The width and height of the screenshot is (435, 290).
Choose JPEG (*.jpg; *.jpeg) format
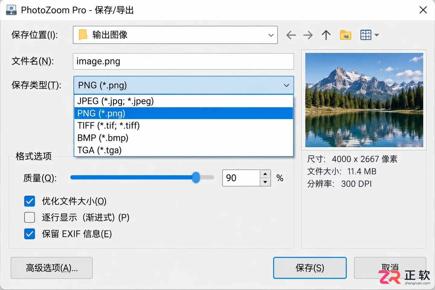click(184, 101)
